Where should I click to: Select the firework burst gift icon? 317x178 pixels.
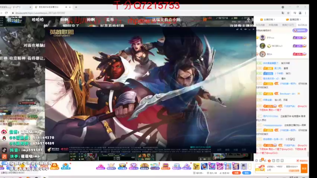111,167
